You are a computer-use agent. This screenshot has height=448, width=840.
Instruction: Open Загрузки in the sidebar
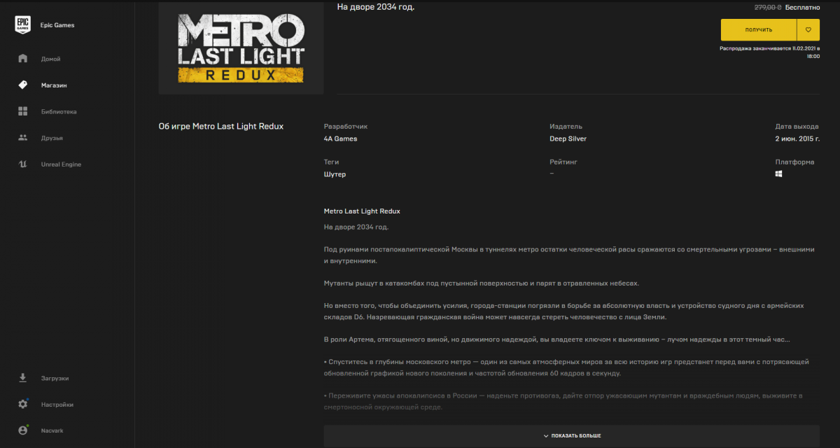[55, 378]
